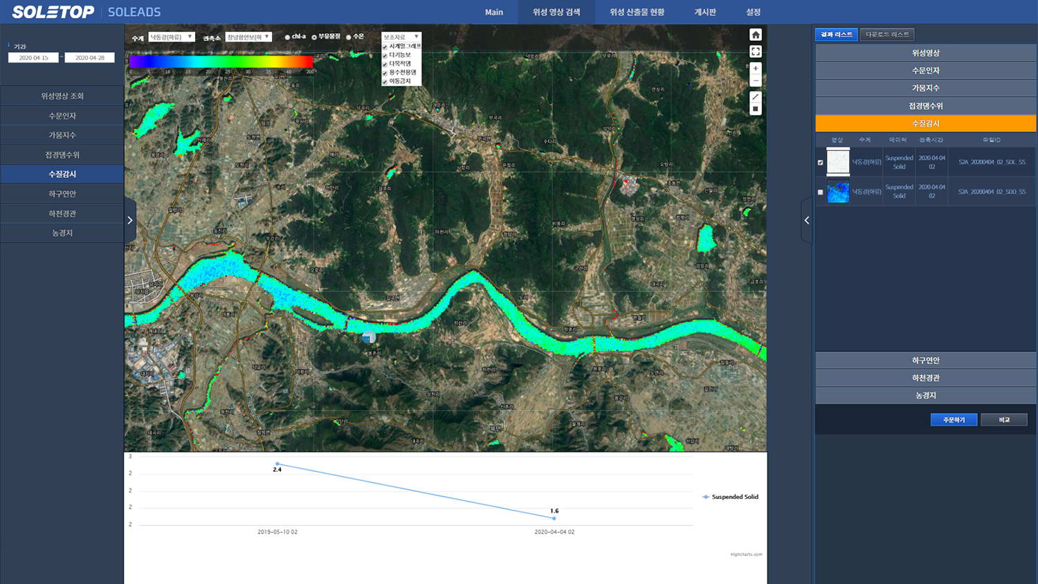Select 가뭄지수 in left menu
The height and width of the screenshot is (584, 1038).
(62, 135)
